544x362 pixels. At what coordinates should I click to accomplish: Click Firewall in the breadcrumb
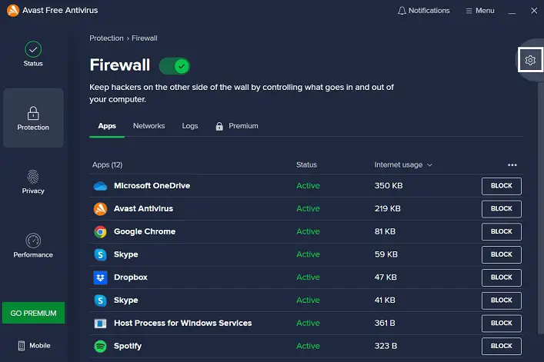pyautogui.click(x=145, y=38)
